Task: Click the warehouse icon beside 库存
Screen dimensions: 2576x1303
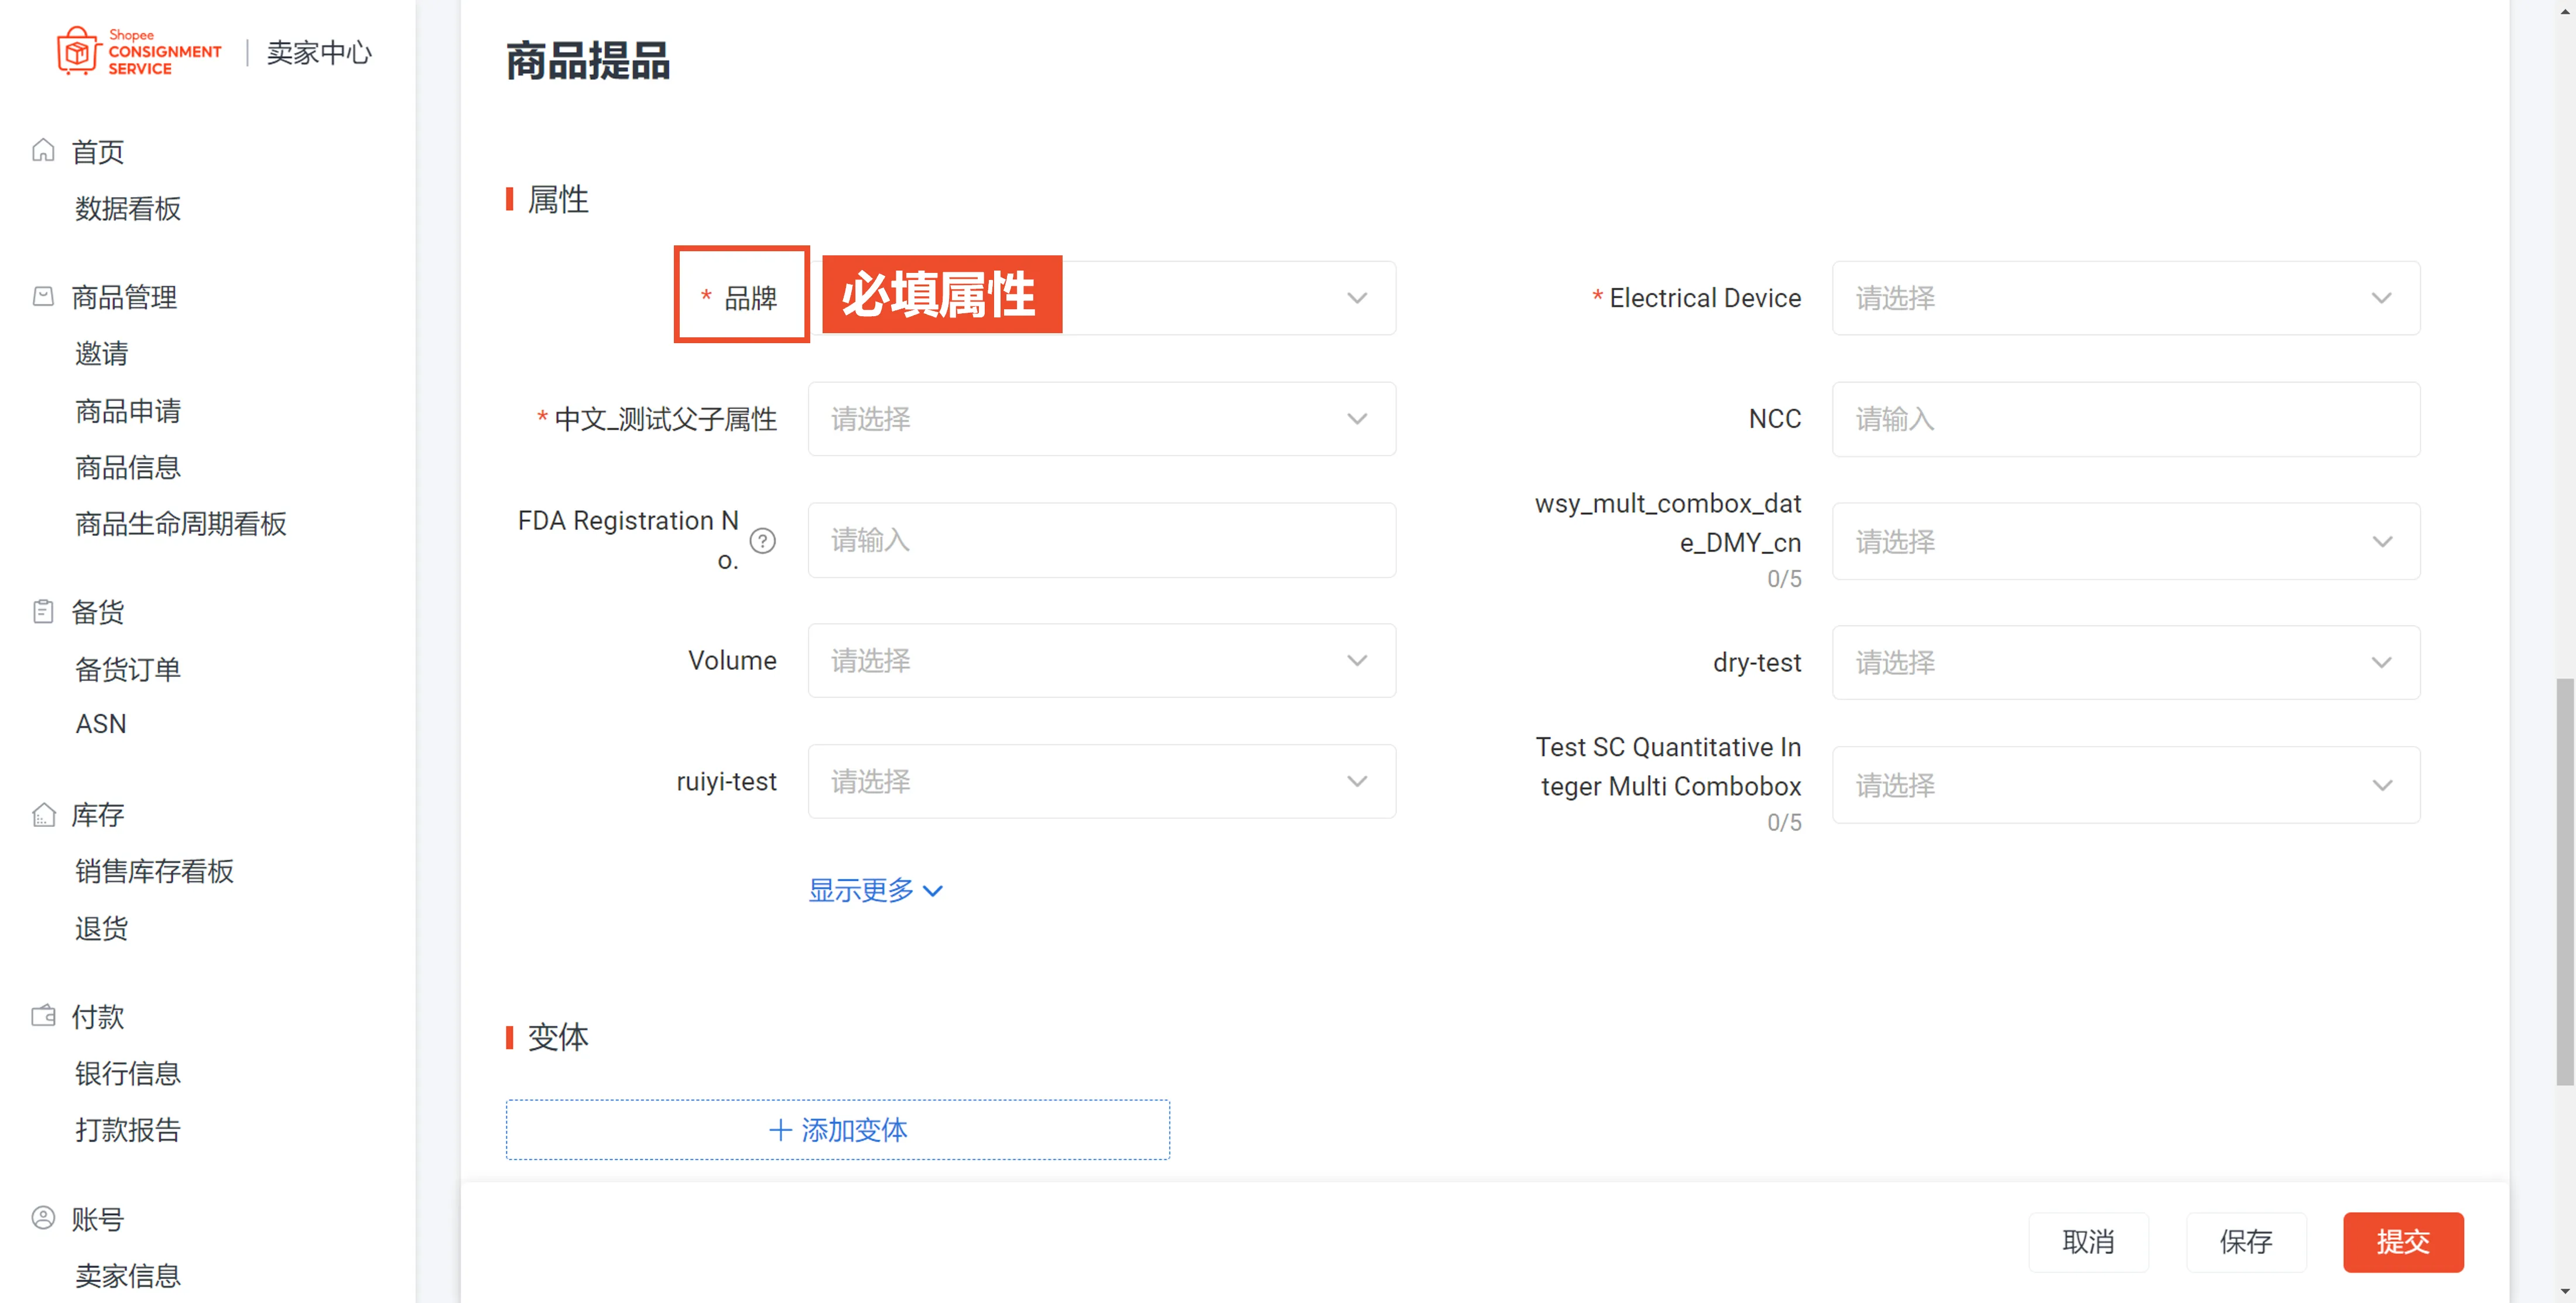Action: (x=43, y=814)
